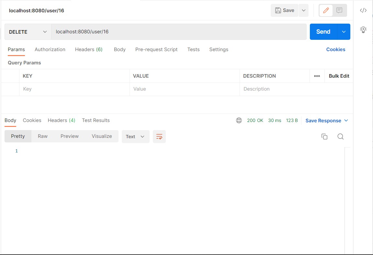Viewport: 373px width, 255px height.
Task: Toggle line wrap in the response
Action: pos(159,137)
